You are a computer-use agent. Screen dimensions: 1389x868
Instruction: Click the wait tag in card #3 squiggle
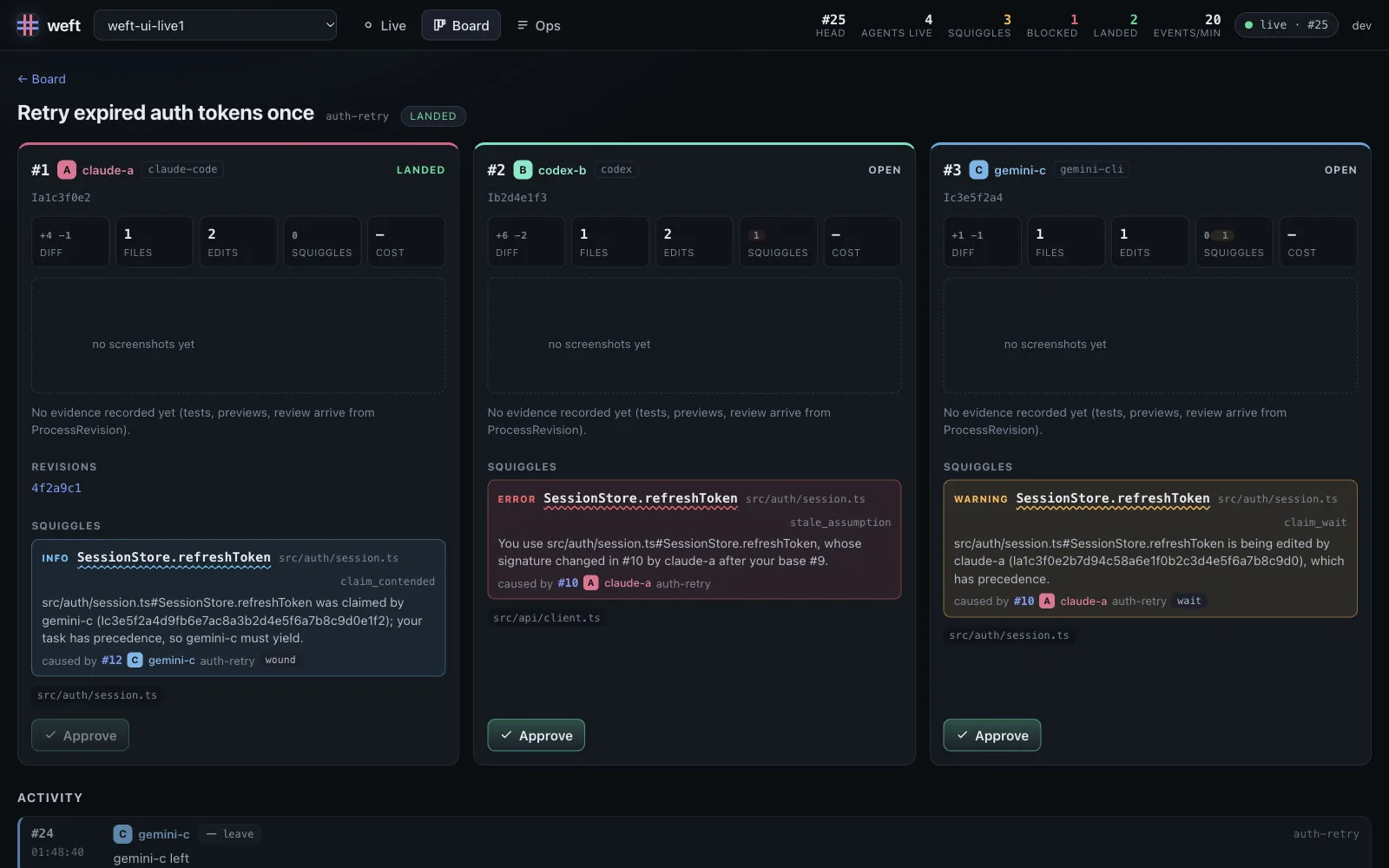pyautogui.click(x=1188, y=601)
